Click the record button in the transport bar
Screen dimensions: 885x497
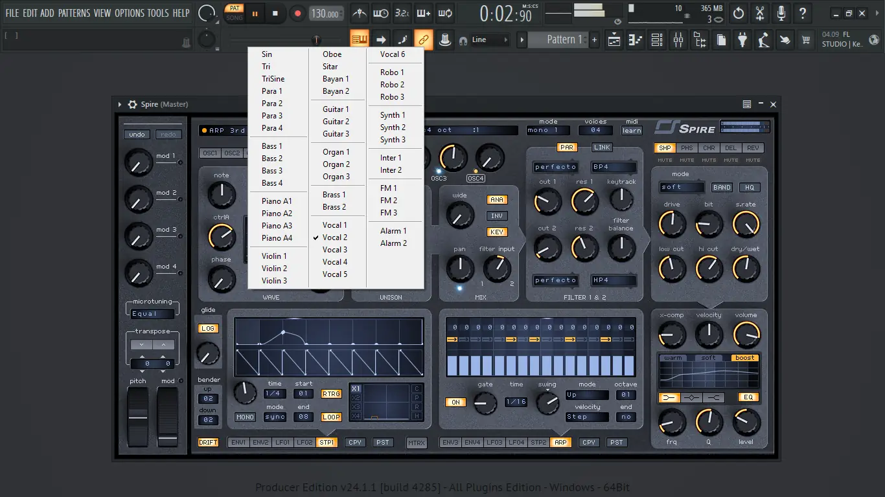[297, 13]
